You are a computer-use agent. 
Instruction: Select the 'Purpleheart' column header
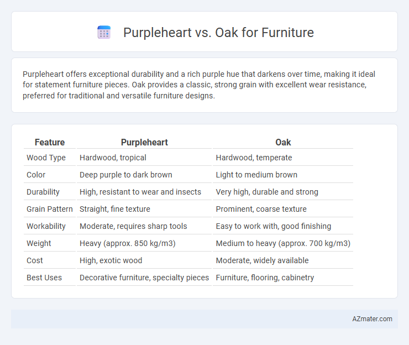click(x=144, y=142)
